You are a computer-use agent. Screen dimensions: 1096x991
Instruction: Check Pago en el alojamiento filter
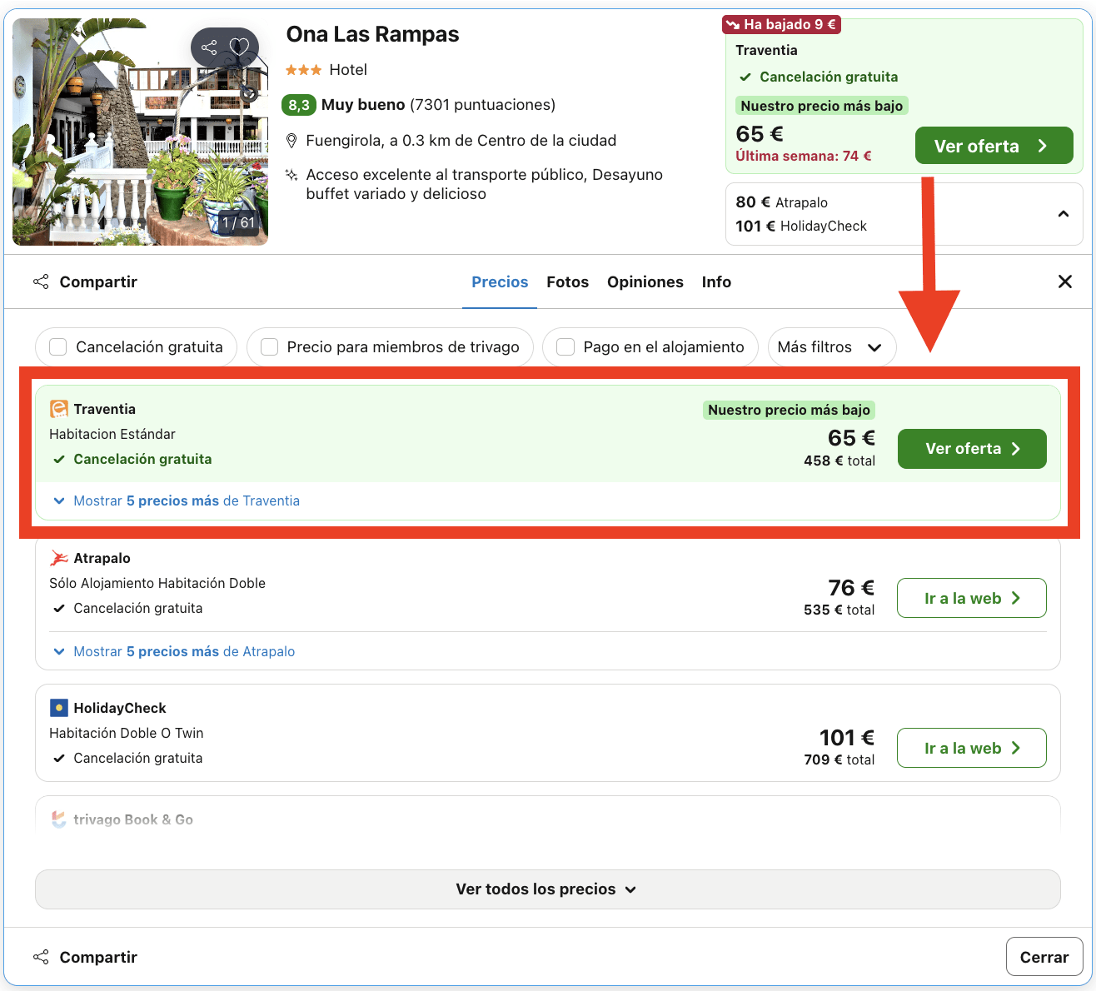tap(565, 346)
